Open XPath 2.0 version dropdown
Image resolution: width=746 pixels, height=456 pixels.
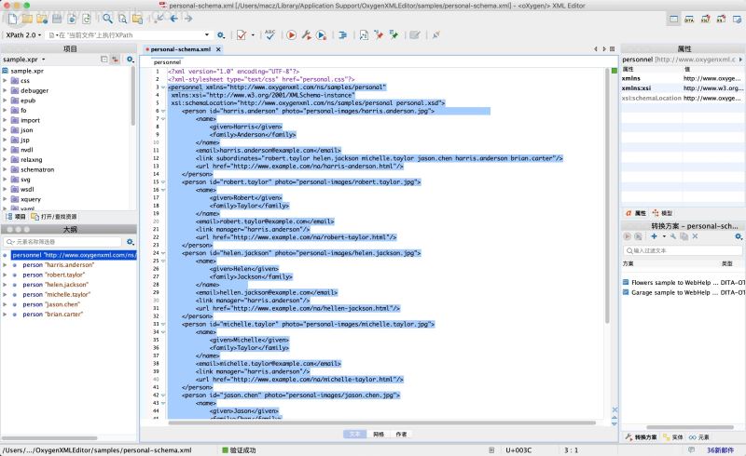(x=23, y=35)
